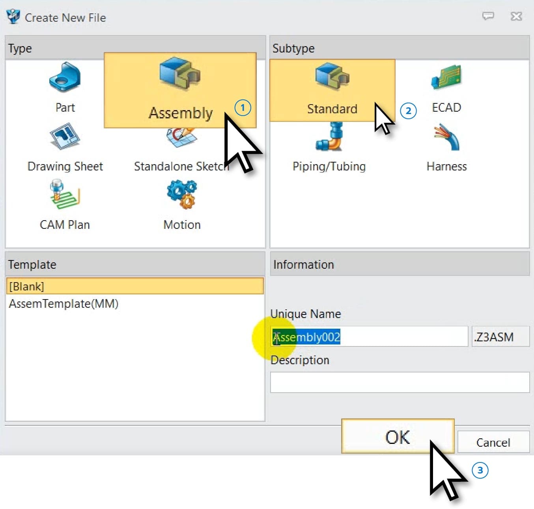Pick the Harness subtype icon
534x509 pixels.
point(446,137)
